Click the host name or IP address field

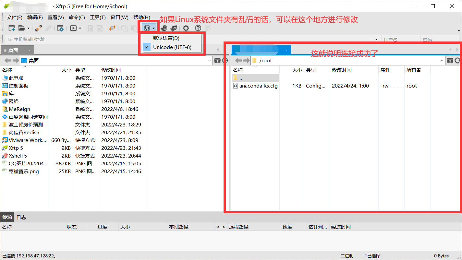[x=193, y=40]
